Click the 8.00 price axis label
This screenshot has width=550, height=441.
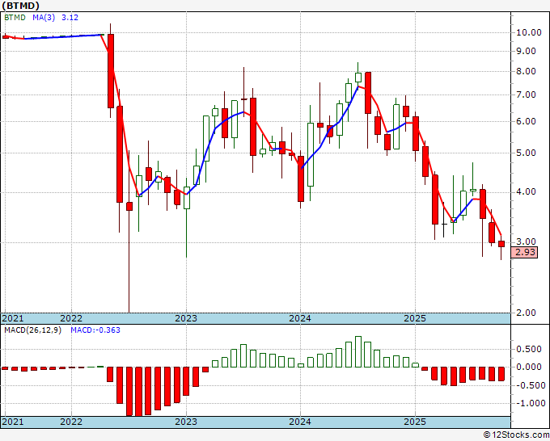tap(526, 71)
